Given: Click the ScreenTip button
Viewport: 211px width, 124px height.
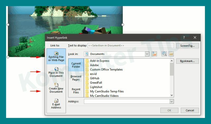Looking at the screenshot, I should (187, 46).
